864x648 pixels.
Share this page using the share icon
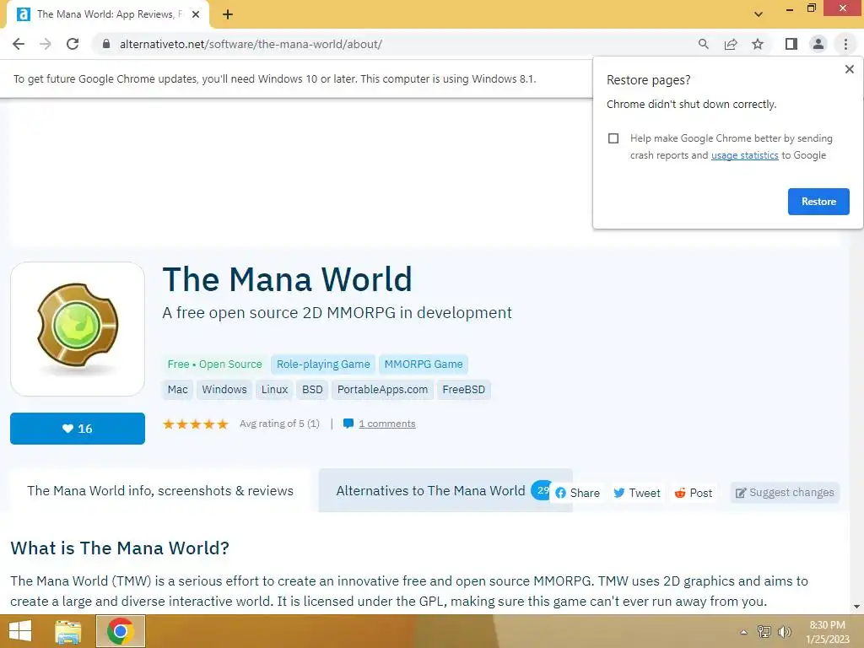click(731, 44)
